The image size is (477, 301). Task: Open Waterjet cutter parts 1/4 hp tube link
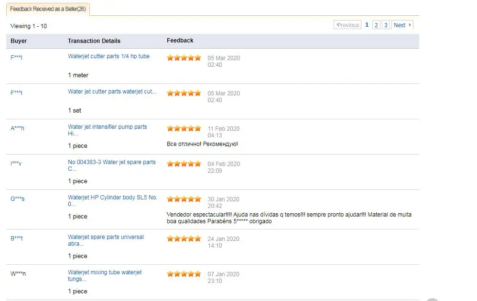click(x=108, y=56)
